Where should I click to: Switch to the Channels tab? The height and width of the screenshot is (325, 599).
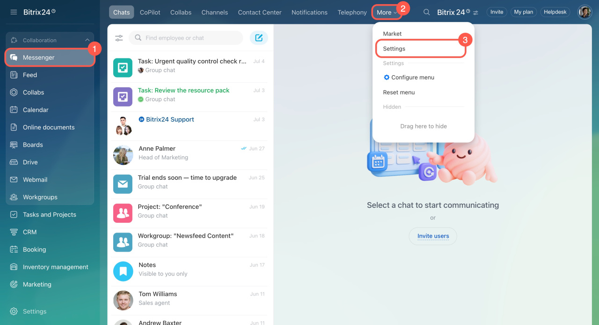click(x=215, y=12)
